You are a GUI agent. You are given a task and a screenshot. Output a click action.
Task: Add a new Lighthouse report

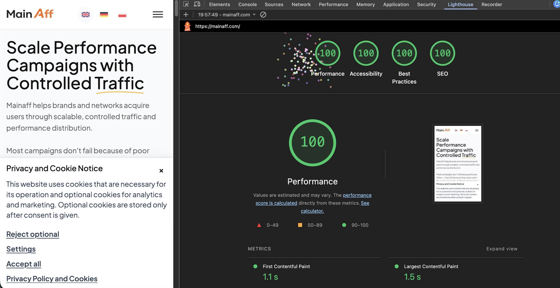click(186, 15)
